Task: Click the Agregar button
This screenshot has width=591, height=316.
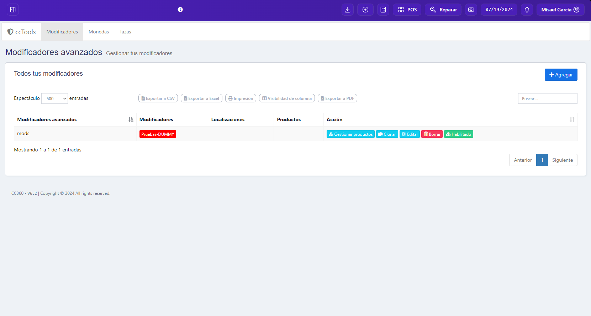Action: [561, 75]
